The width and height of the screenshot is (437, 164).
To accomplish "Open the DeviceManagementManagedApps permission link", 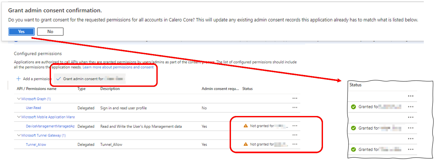I will pyautogui.click(x=50, y=126).
